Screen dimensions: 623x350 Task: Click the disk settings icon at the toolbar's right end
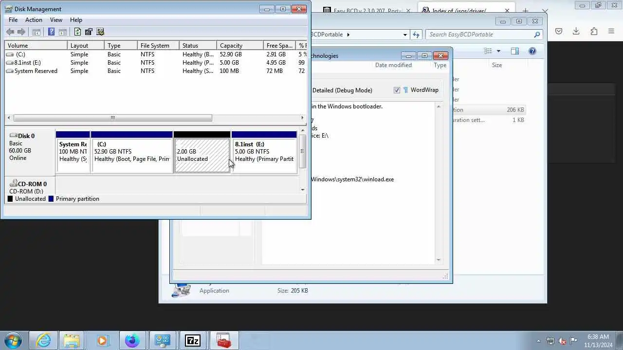click(x=100, y=32)
